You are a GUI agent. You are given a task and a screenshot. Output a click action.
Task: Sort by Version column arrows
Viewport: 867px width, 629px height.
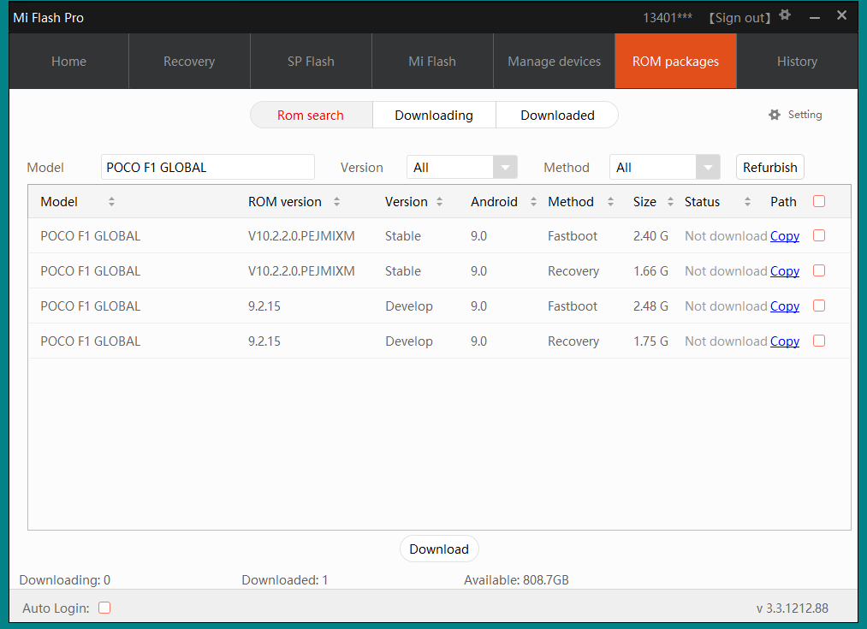(440, 202)
